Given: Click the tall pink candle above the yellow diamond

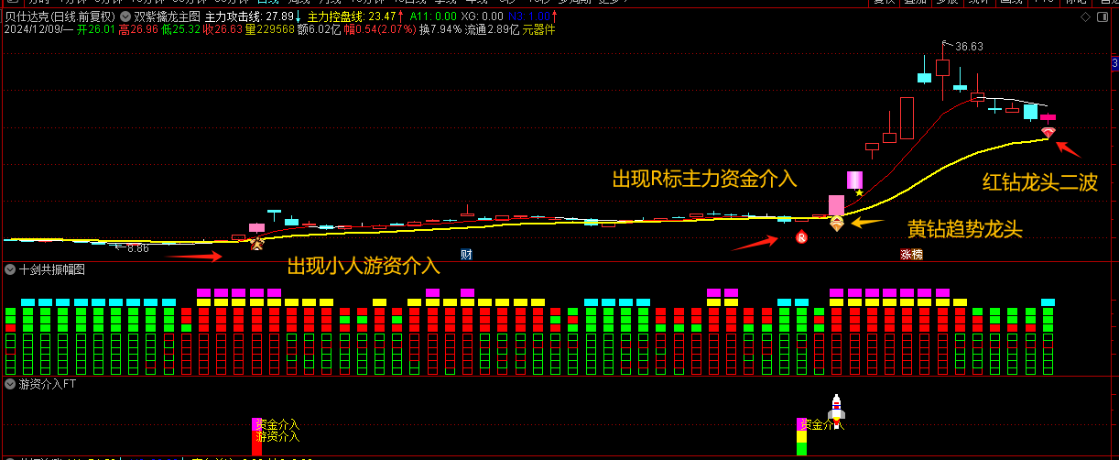Looking at the screenshot, I should coord(836,205).
